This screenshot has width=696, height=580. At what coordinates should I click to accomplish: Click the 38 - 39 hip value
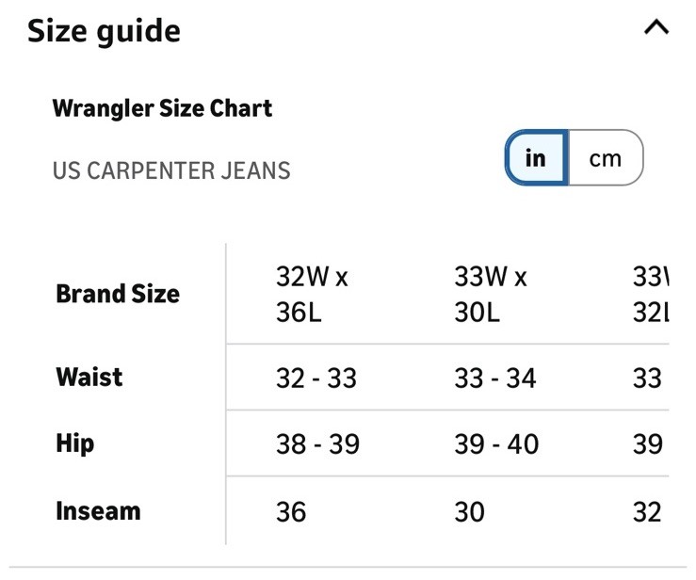tap(317, 444)
